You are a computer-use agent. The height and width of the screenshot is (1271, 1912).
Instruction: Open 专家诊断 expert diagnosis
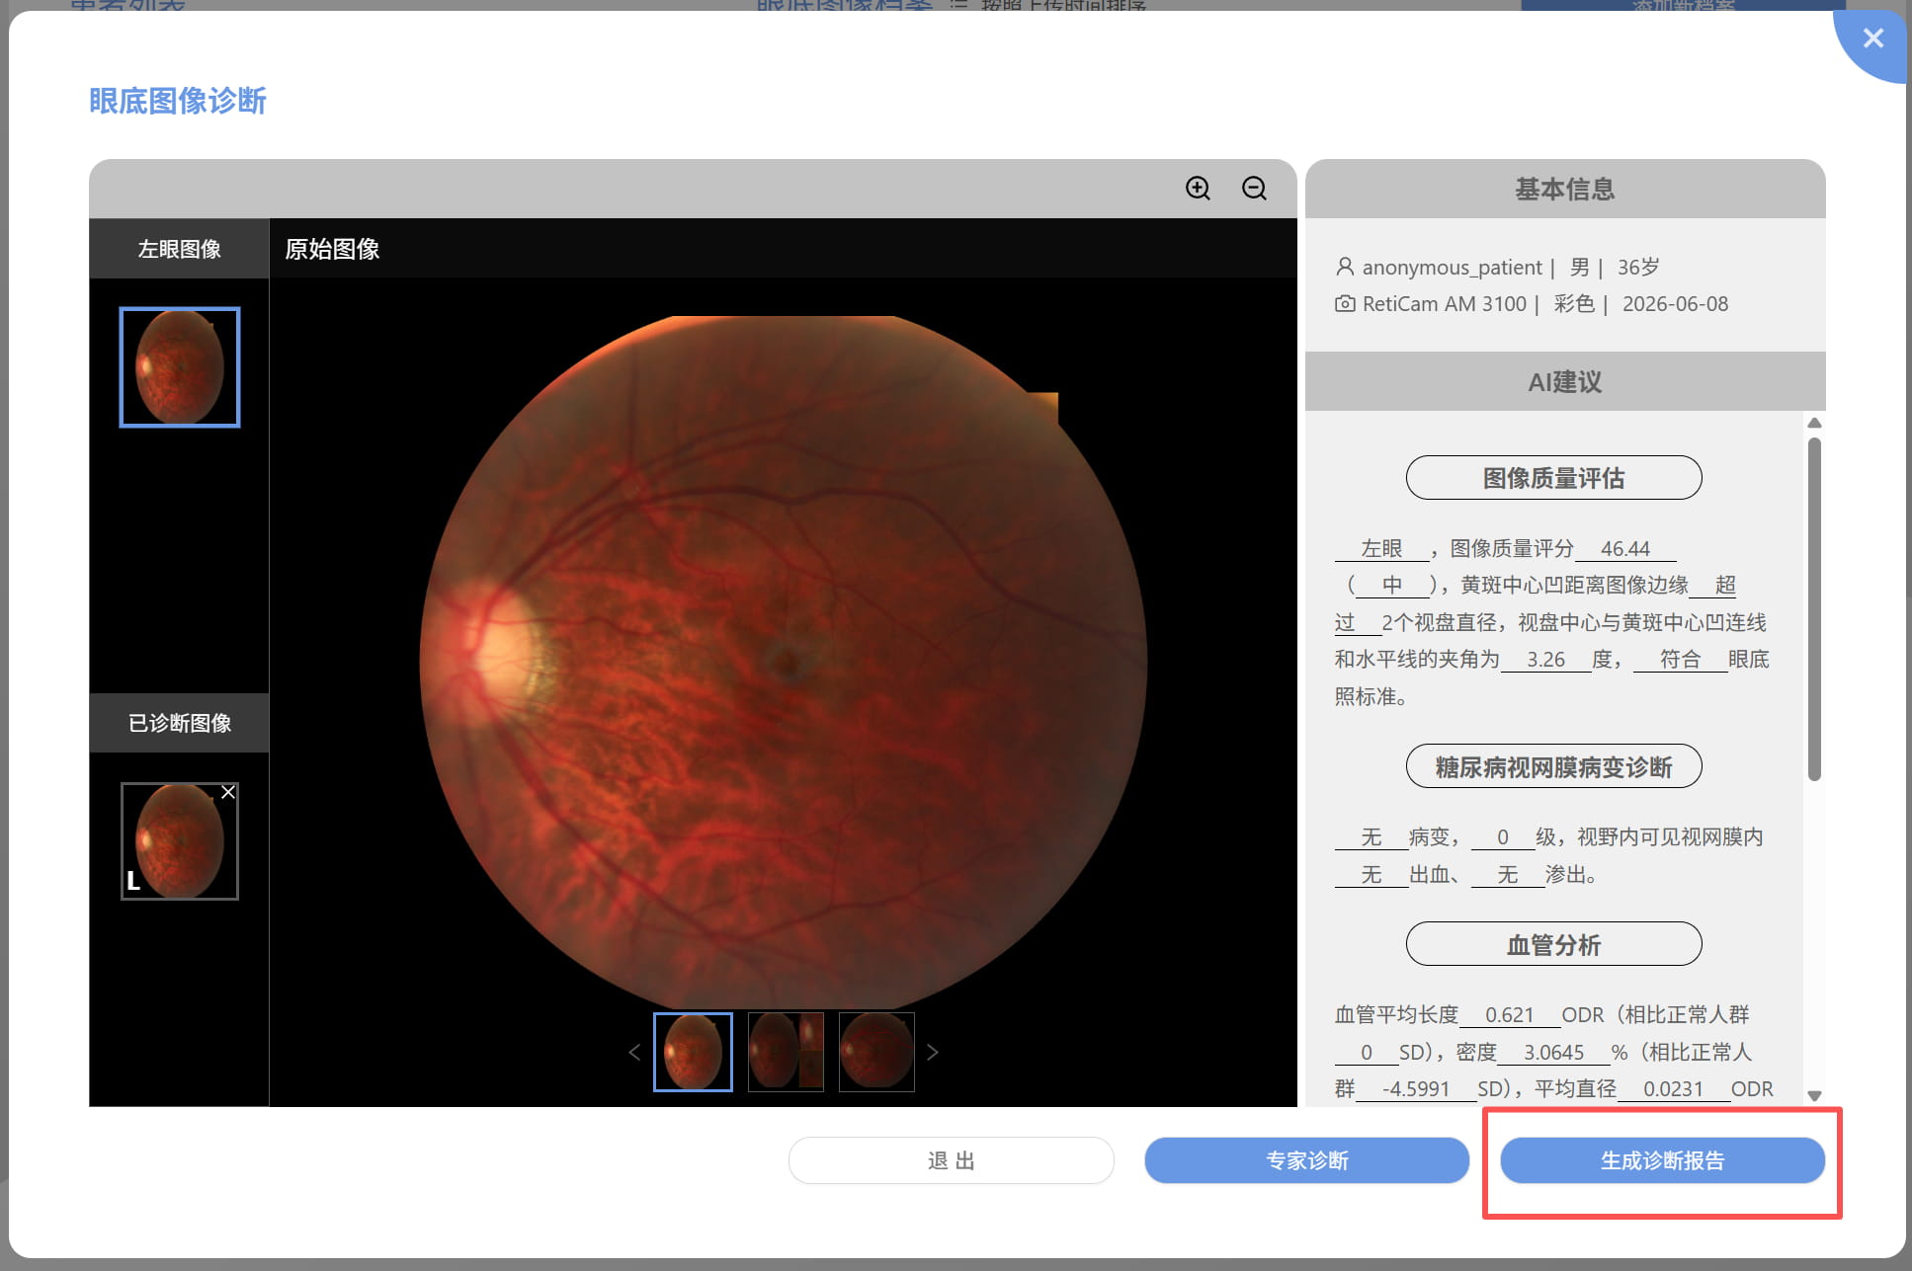1307,1160
